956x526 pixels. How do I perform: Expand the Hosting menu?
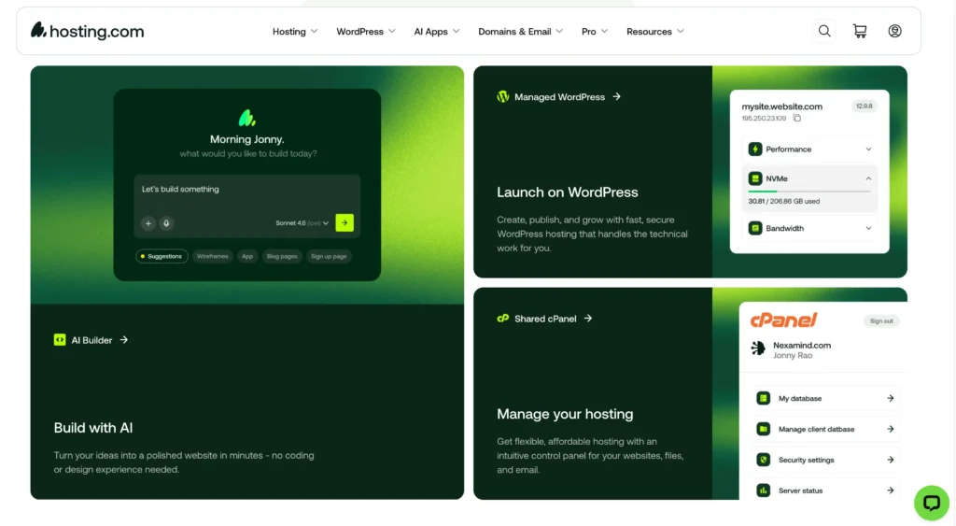295,31
